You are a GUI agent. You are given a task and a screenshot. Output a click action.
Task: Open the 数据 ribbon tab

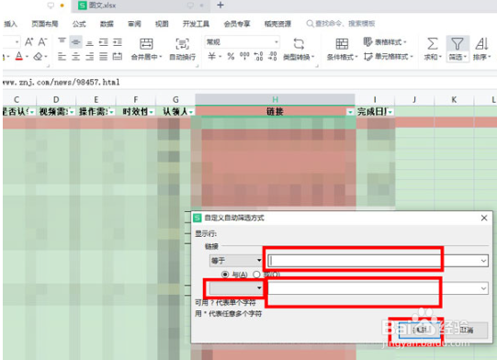pos(107,24)
